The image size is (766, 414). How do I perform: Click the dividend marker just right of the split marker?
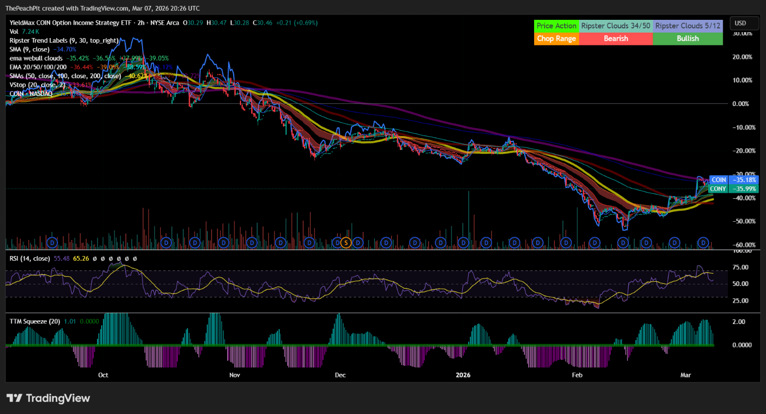point(357,243)
